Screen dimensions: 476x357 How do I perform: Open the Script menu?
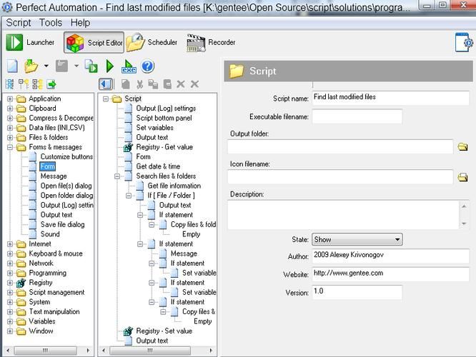click(x=19, y=22)
